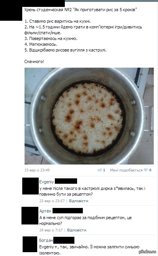Click the megaphone share icon
This screenshot has height=256, width=158.
tap(100, 170)
